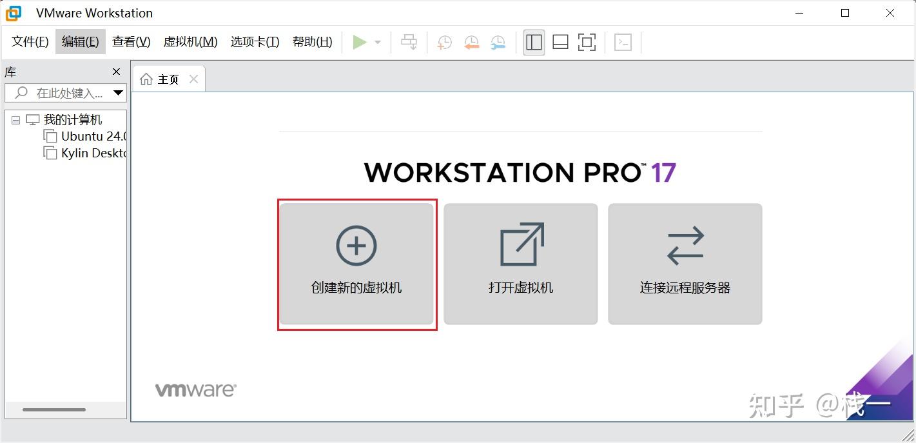Click the green Power On play button
This screenshot has width=916, height=443.
[x=360, y=43]
